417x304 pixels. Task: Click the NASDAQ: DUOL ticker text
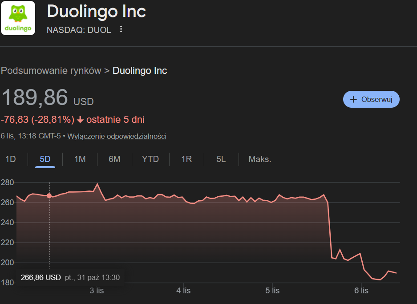pos(79,29)
